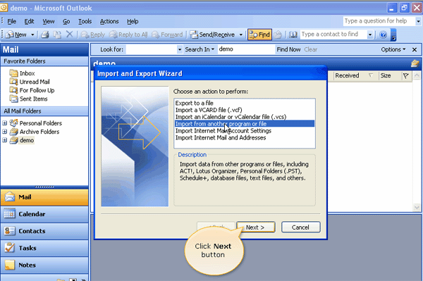Select the demo folder in All Mail Folders
Viewport: 423px width, 281px height.
coord(27,140)
